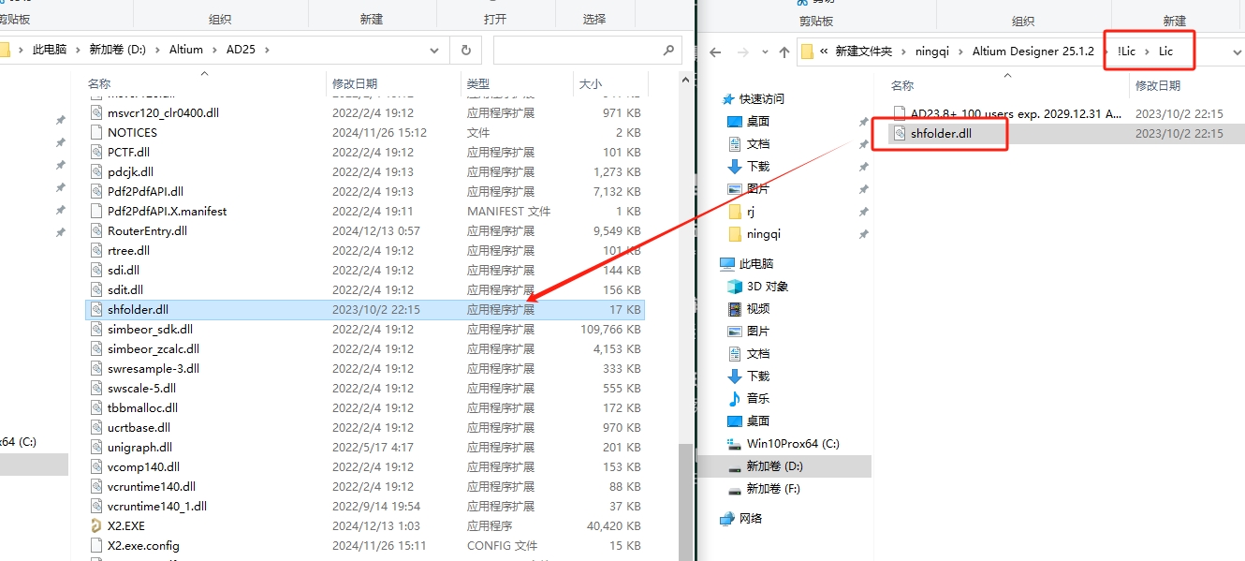Click the Quick access star icon
The height and width of the screenshot is (561, 1245).
pyautogui.click(x=727, y=98)
